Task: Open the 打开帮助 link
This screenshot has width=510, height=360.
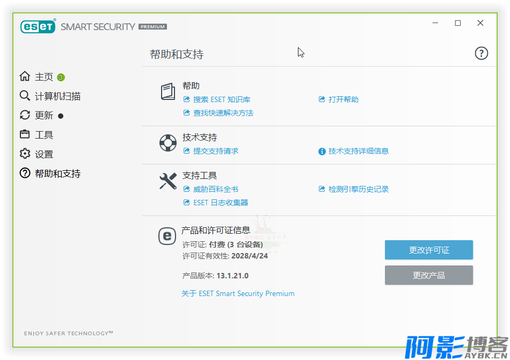Action: (344, 99)
